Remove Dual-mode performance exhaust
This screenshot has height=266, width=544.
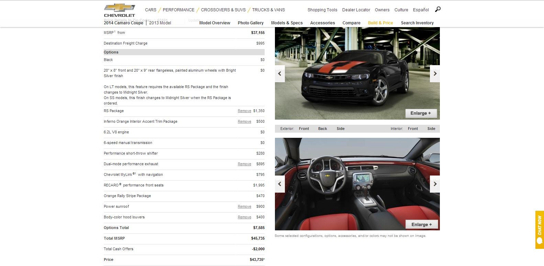pos(244,164)
